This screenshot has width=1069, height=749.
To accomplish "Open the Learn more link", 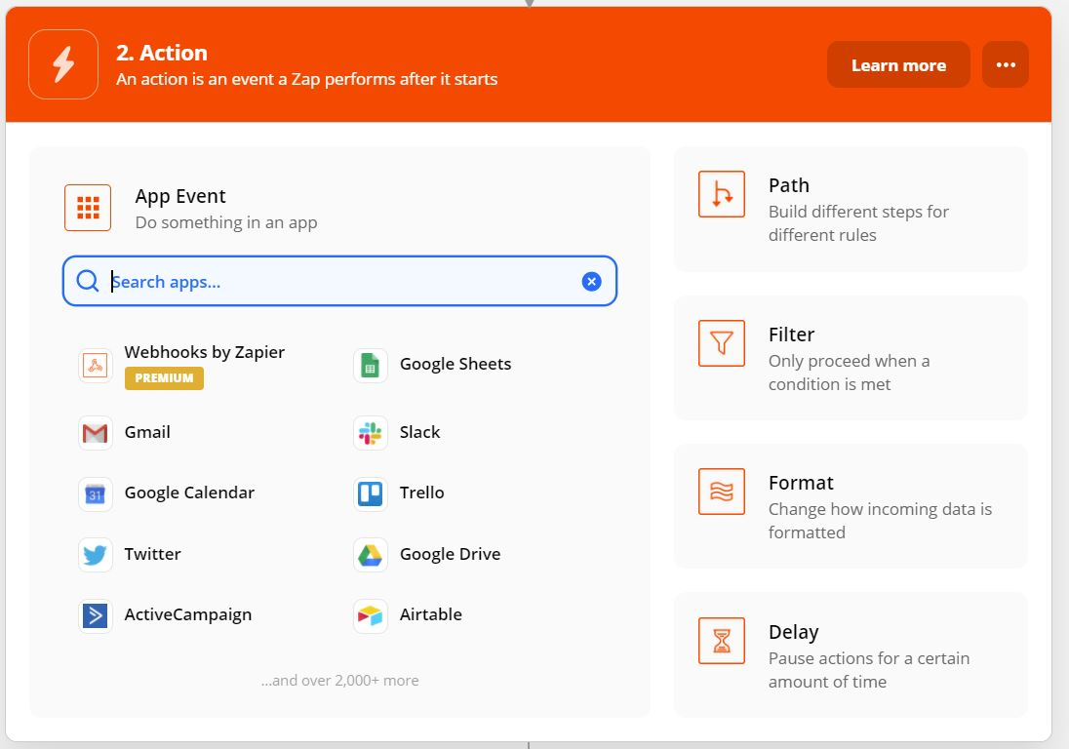I will pyautogui.click(x=898, y=64).
